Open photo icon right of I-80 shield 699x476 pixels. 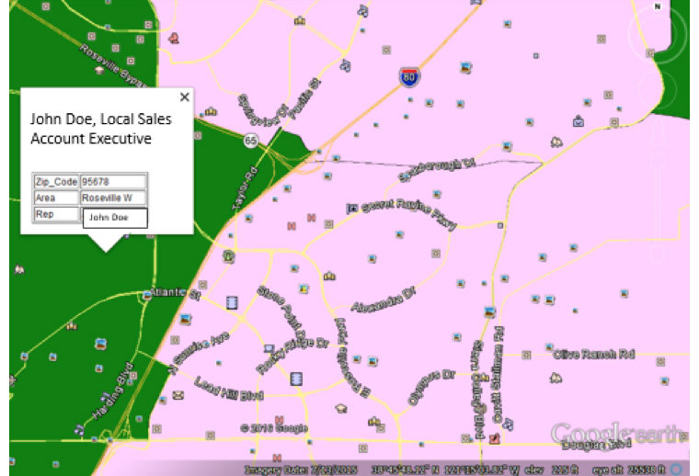(466, 68)
